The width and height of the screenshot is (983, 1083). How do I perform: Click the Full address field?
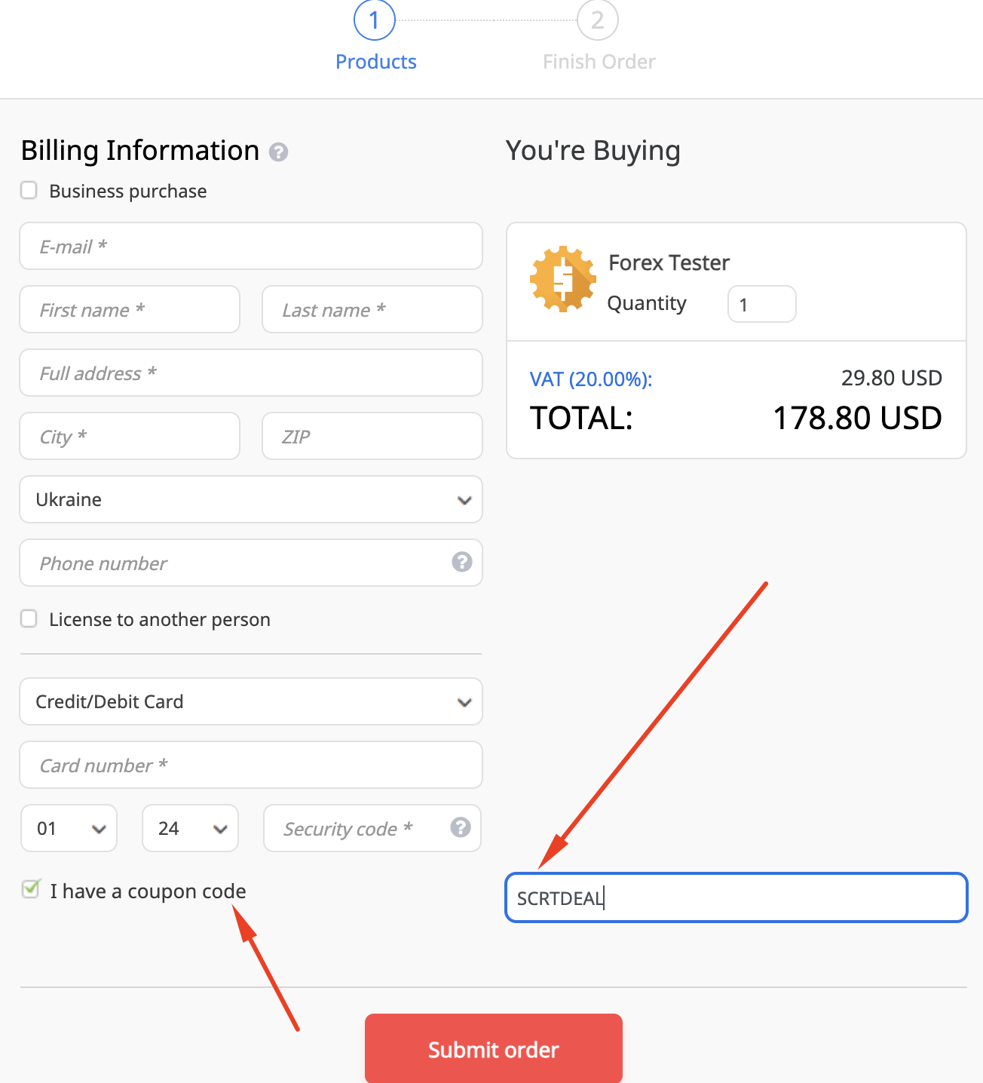click(250, 373)
